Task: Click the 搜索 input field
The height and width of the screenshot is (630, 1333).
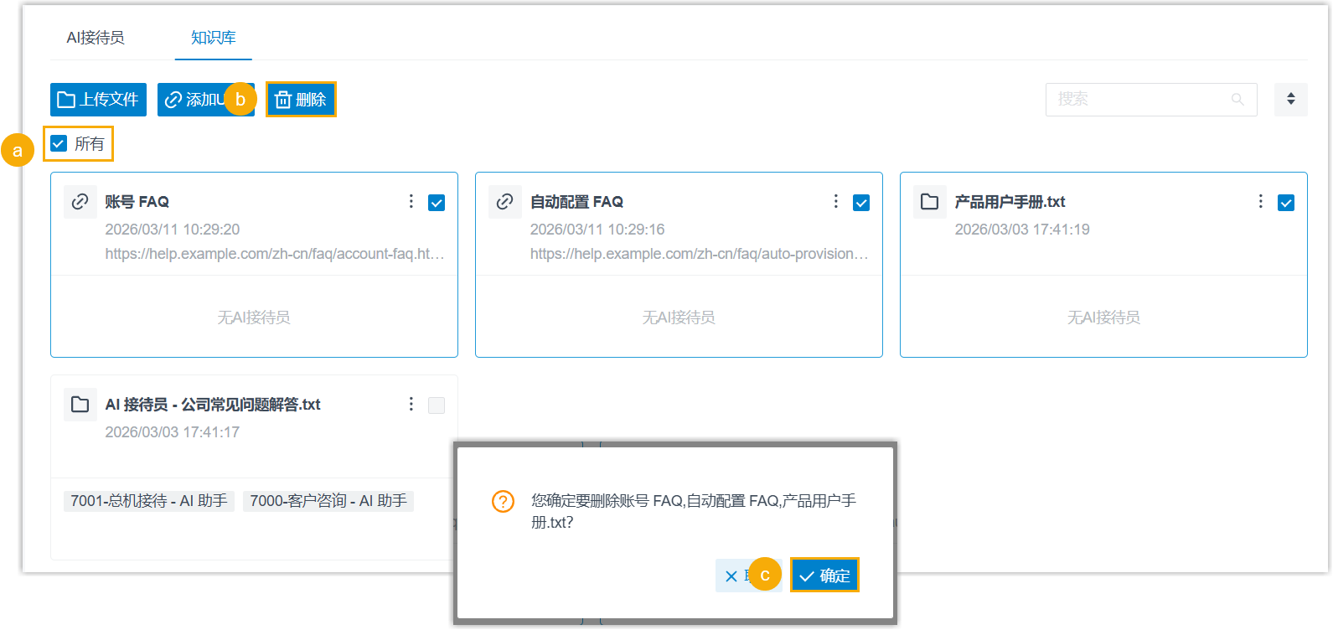Action: coord(1139,100)
